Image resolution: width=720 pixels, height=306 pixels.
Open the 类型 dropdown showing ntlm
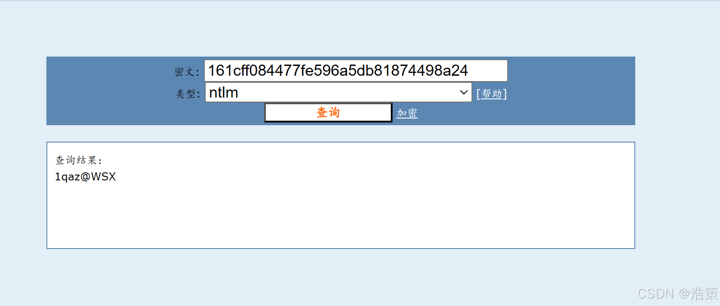pos(338,92)
